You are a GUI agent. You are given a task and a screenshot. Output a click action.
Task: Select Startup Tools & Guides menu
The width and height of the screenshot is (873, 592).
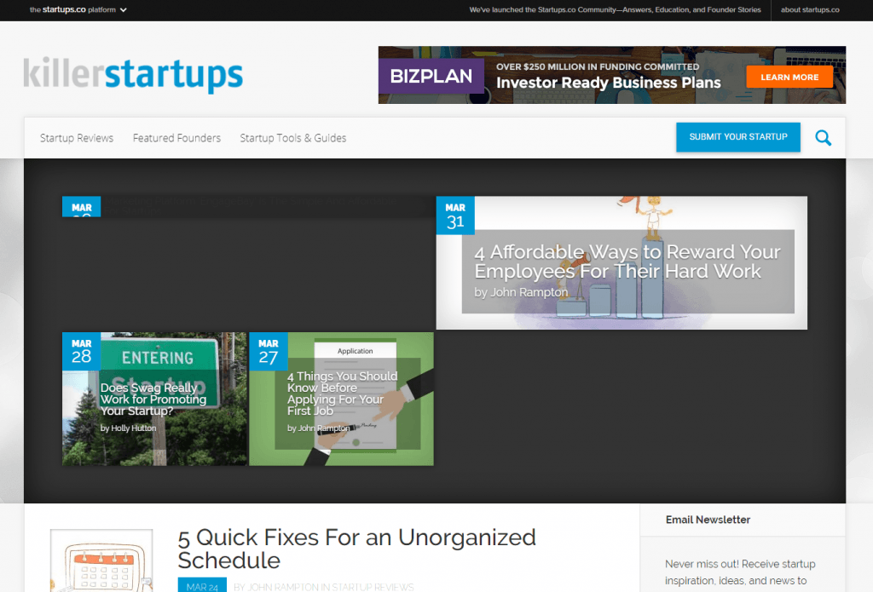(x=292, y=138)
